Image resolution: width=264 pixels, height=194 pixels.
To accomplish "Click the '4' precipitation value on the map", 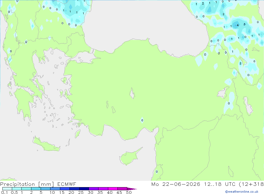I will [238, 25].
